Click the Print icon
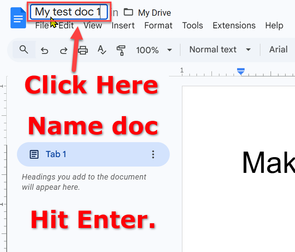 pyautogui.click(x=83, y=50)
